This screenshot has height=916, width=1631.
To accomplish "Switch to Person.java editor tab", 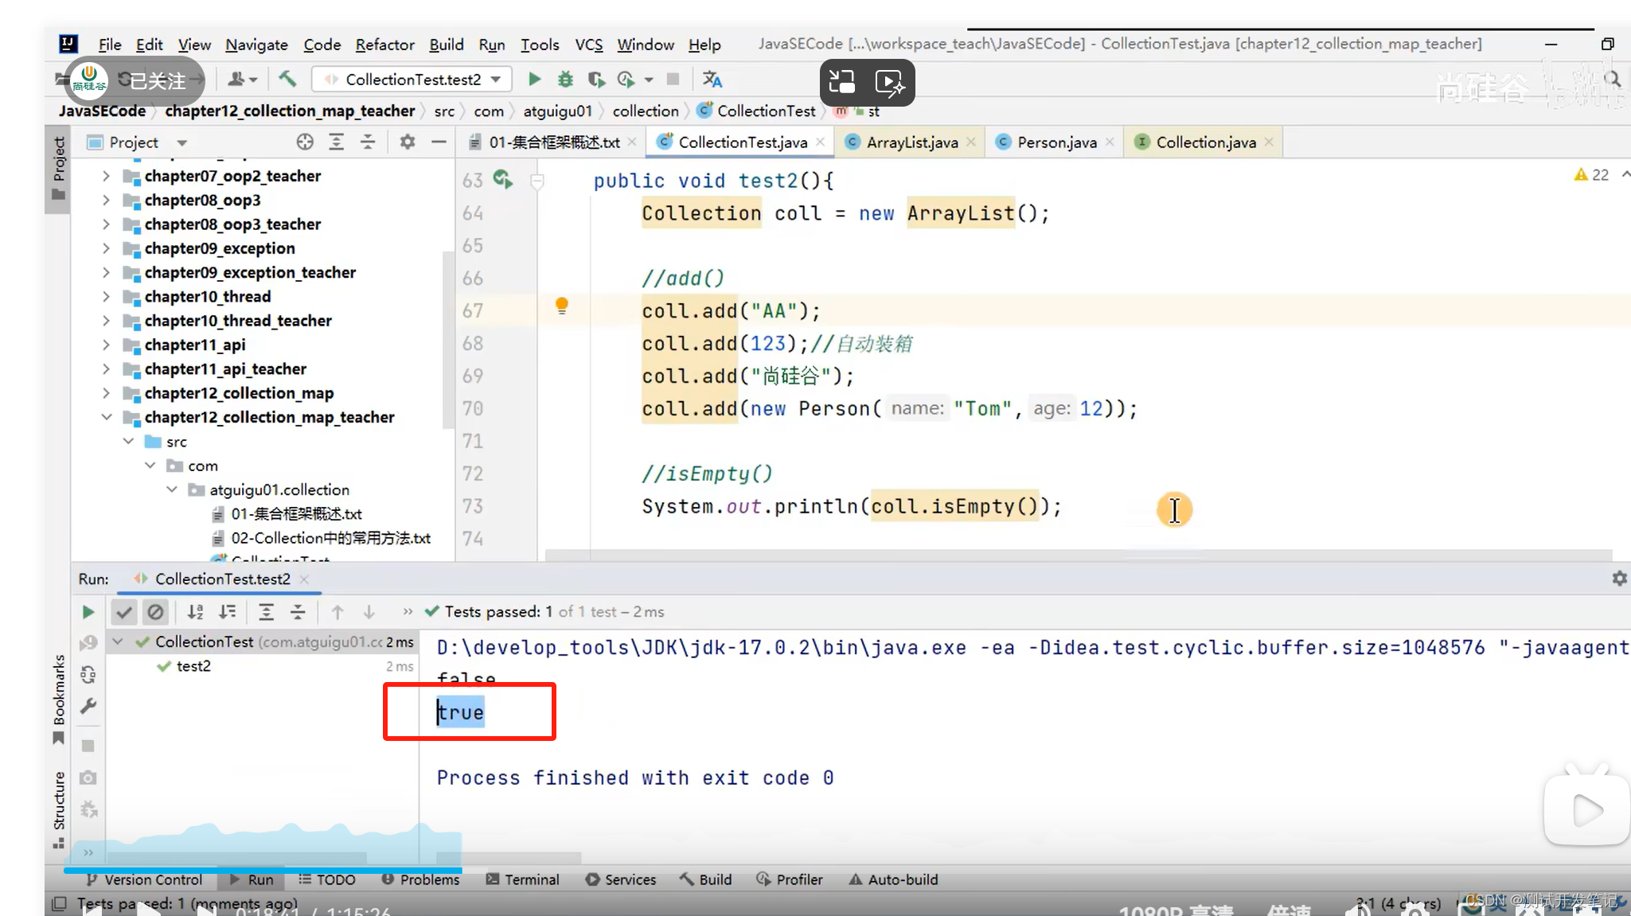I will [x=1056, y=142].
